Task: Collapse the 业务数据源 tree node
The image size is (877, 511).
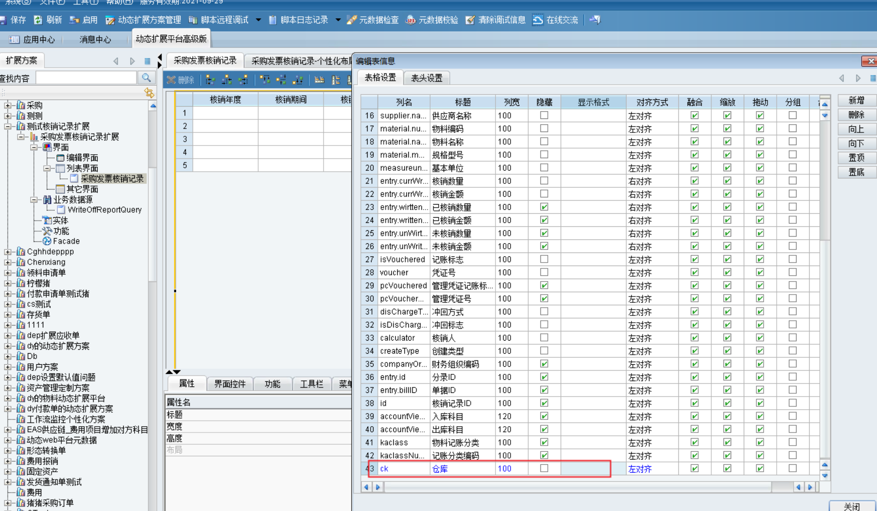Action: [34, 199]
